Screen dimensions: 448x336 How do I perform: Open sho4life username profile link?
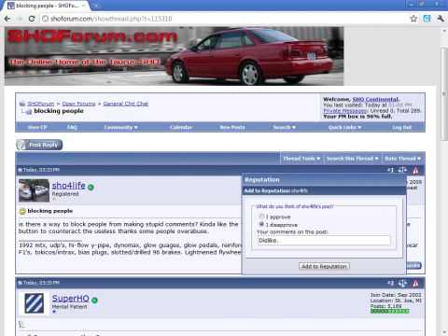pos(68,186)
